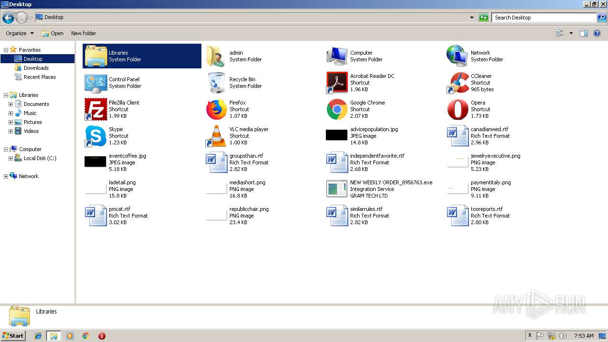
Task: Click the New folder button
Action: [84, 33]
